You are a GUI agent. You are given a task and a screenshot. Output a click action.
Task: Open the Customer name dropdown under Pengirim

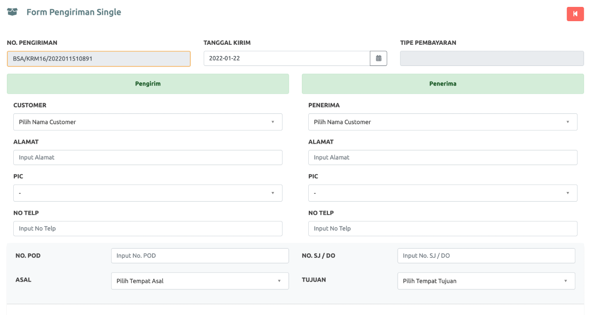147,122
